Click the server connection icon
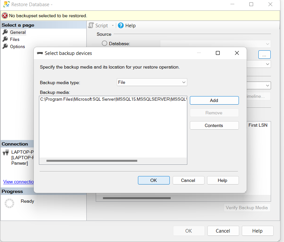Viewport: 284px width, 242px height. [x=6, y=152]
